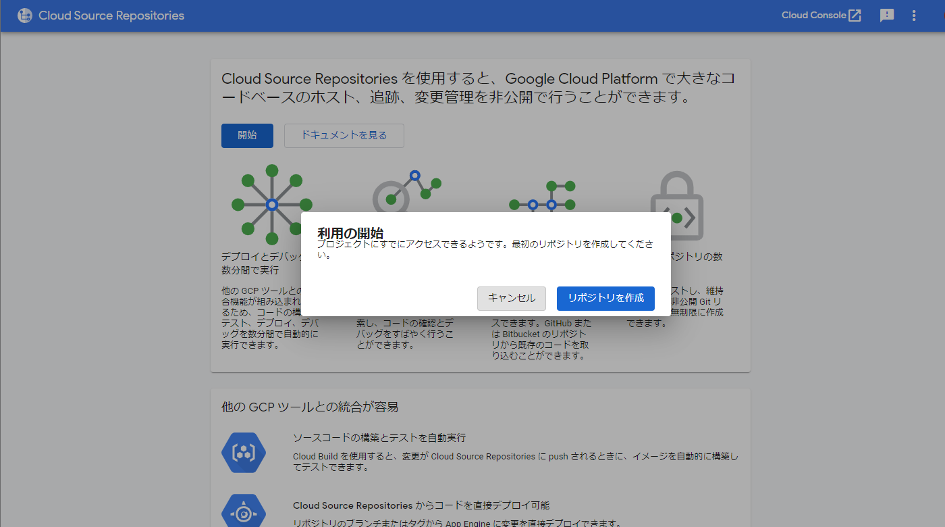Click the 利用の開始 dialog title

(350, 233)
